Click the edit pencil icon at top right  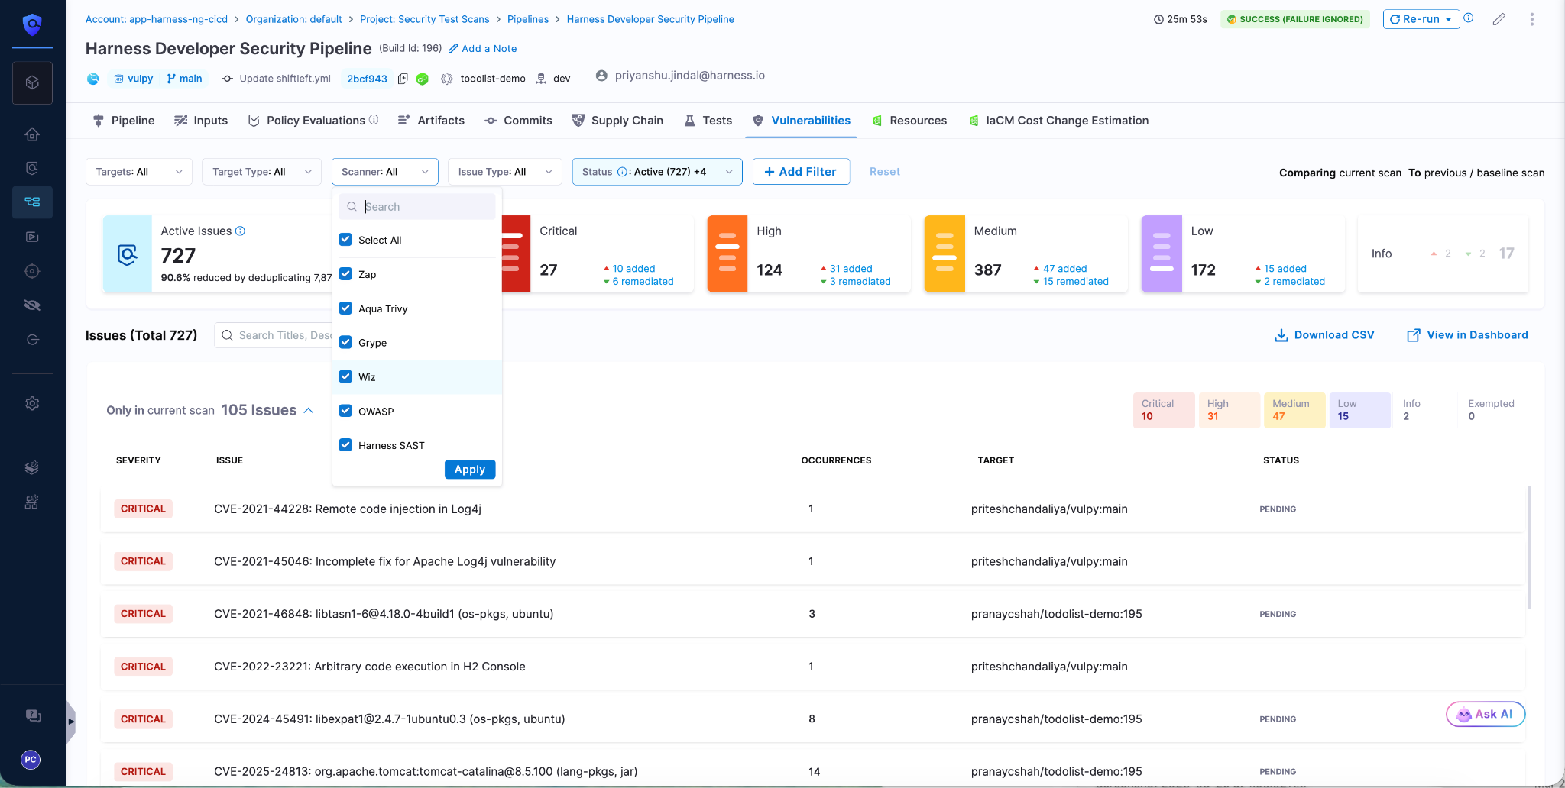point(1499,19)
